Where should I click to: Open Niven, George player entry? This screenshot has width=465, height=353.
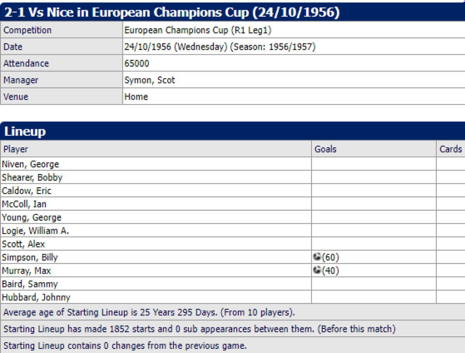coord(30,164)
